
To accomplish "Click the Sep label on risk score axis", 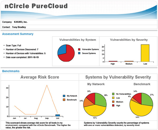I will pyautogui.click(x=47, y=118).
